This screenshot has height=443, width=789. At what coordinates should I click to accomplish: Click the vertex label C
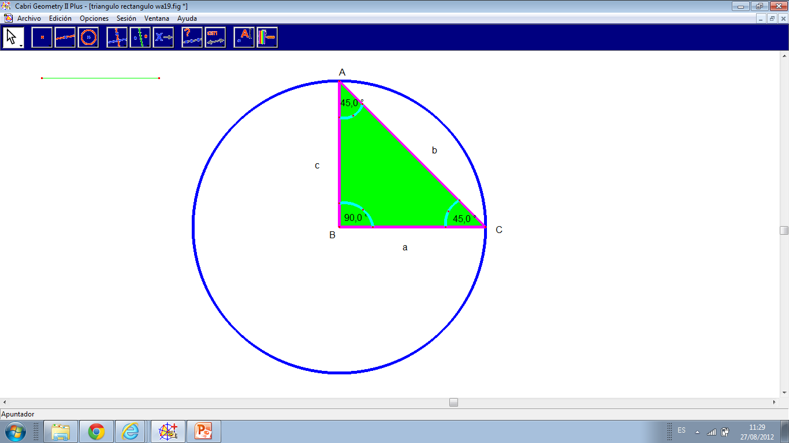click(x=499, y=230)
